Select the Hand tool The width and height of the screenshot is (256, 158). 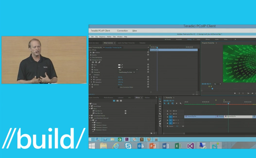coord(160,124)
